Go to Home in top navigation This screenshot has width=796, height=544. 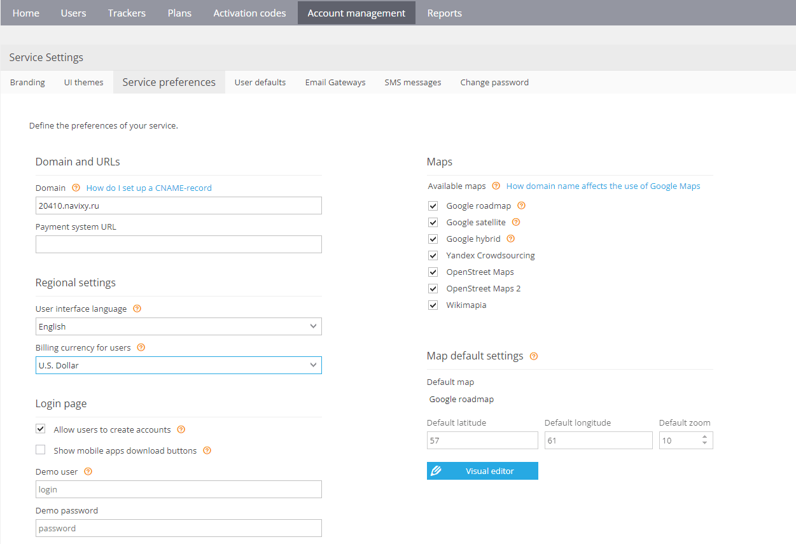tap(26, 13)
